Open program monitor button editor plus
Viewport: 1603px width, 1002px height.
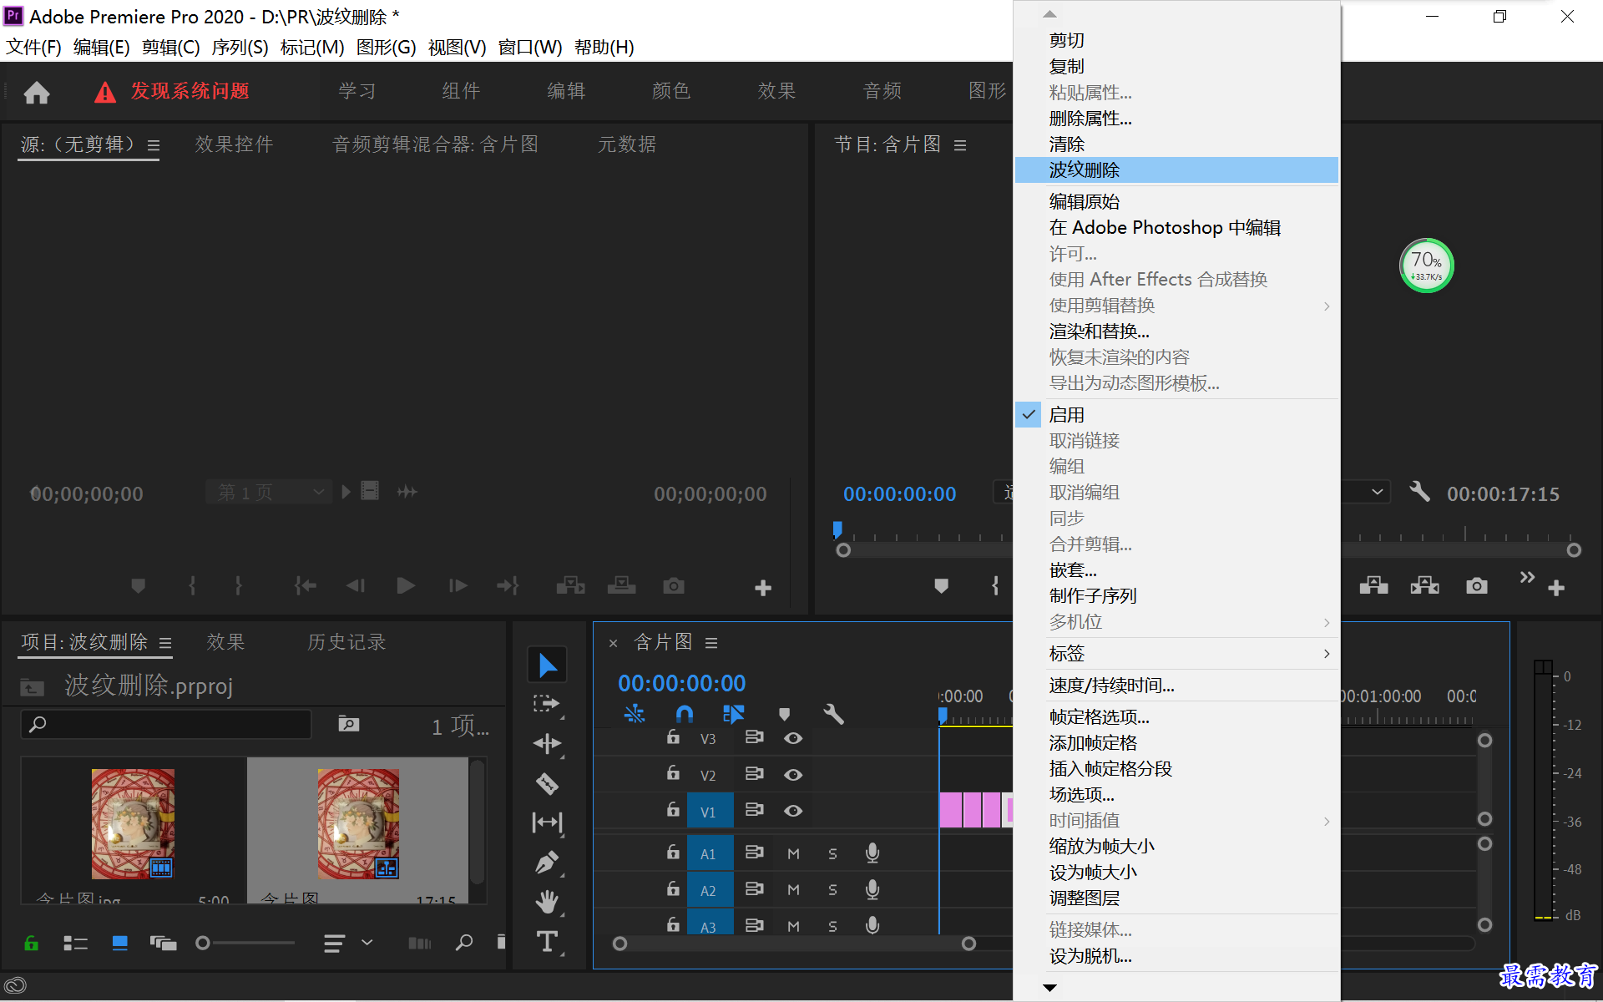point(1555,589)
